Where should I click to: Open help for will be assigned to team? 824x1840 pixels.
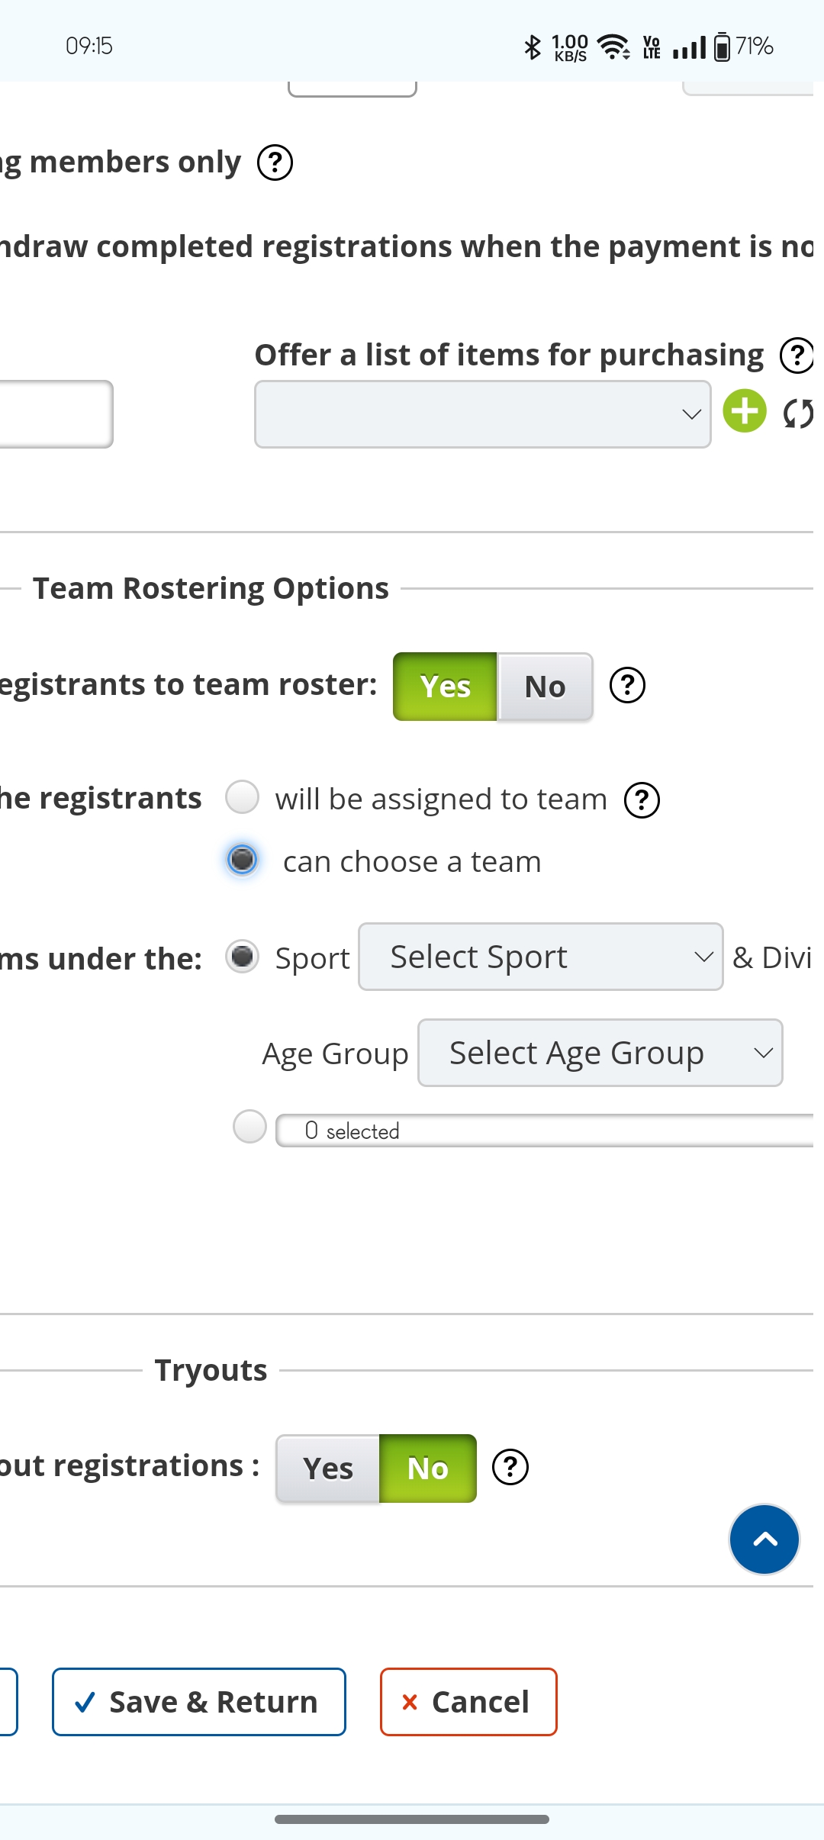(642, 800)
